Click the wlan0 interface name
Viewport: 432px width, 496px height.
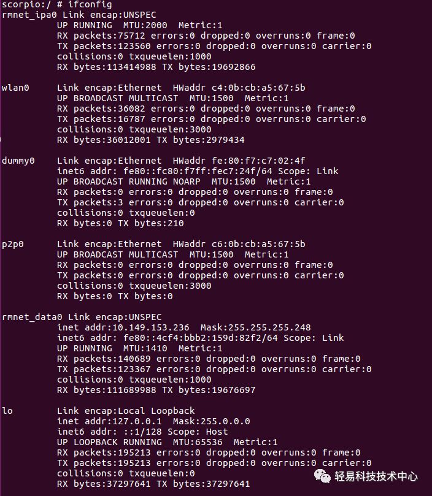point(15,88)
